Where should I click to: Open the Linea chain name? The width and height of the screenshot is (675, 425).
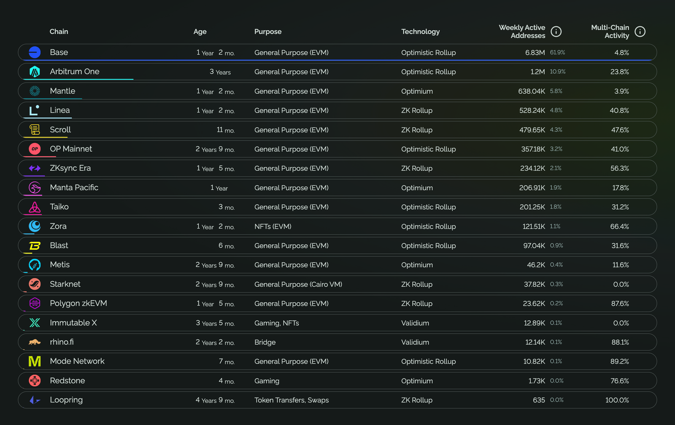60,110
